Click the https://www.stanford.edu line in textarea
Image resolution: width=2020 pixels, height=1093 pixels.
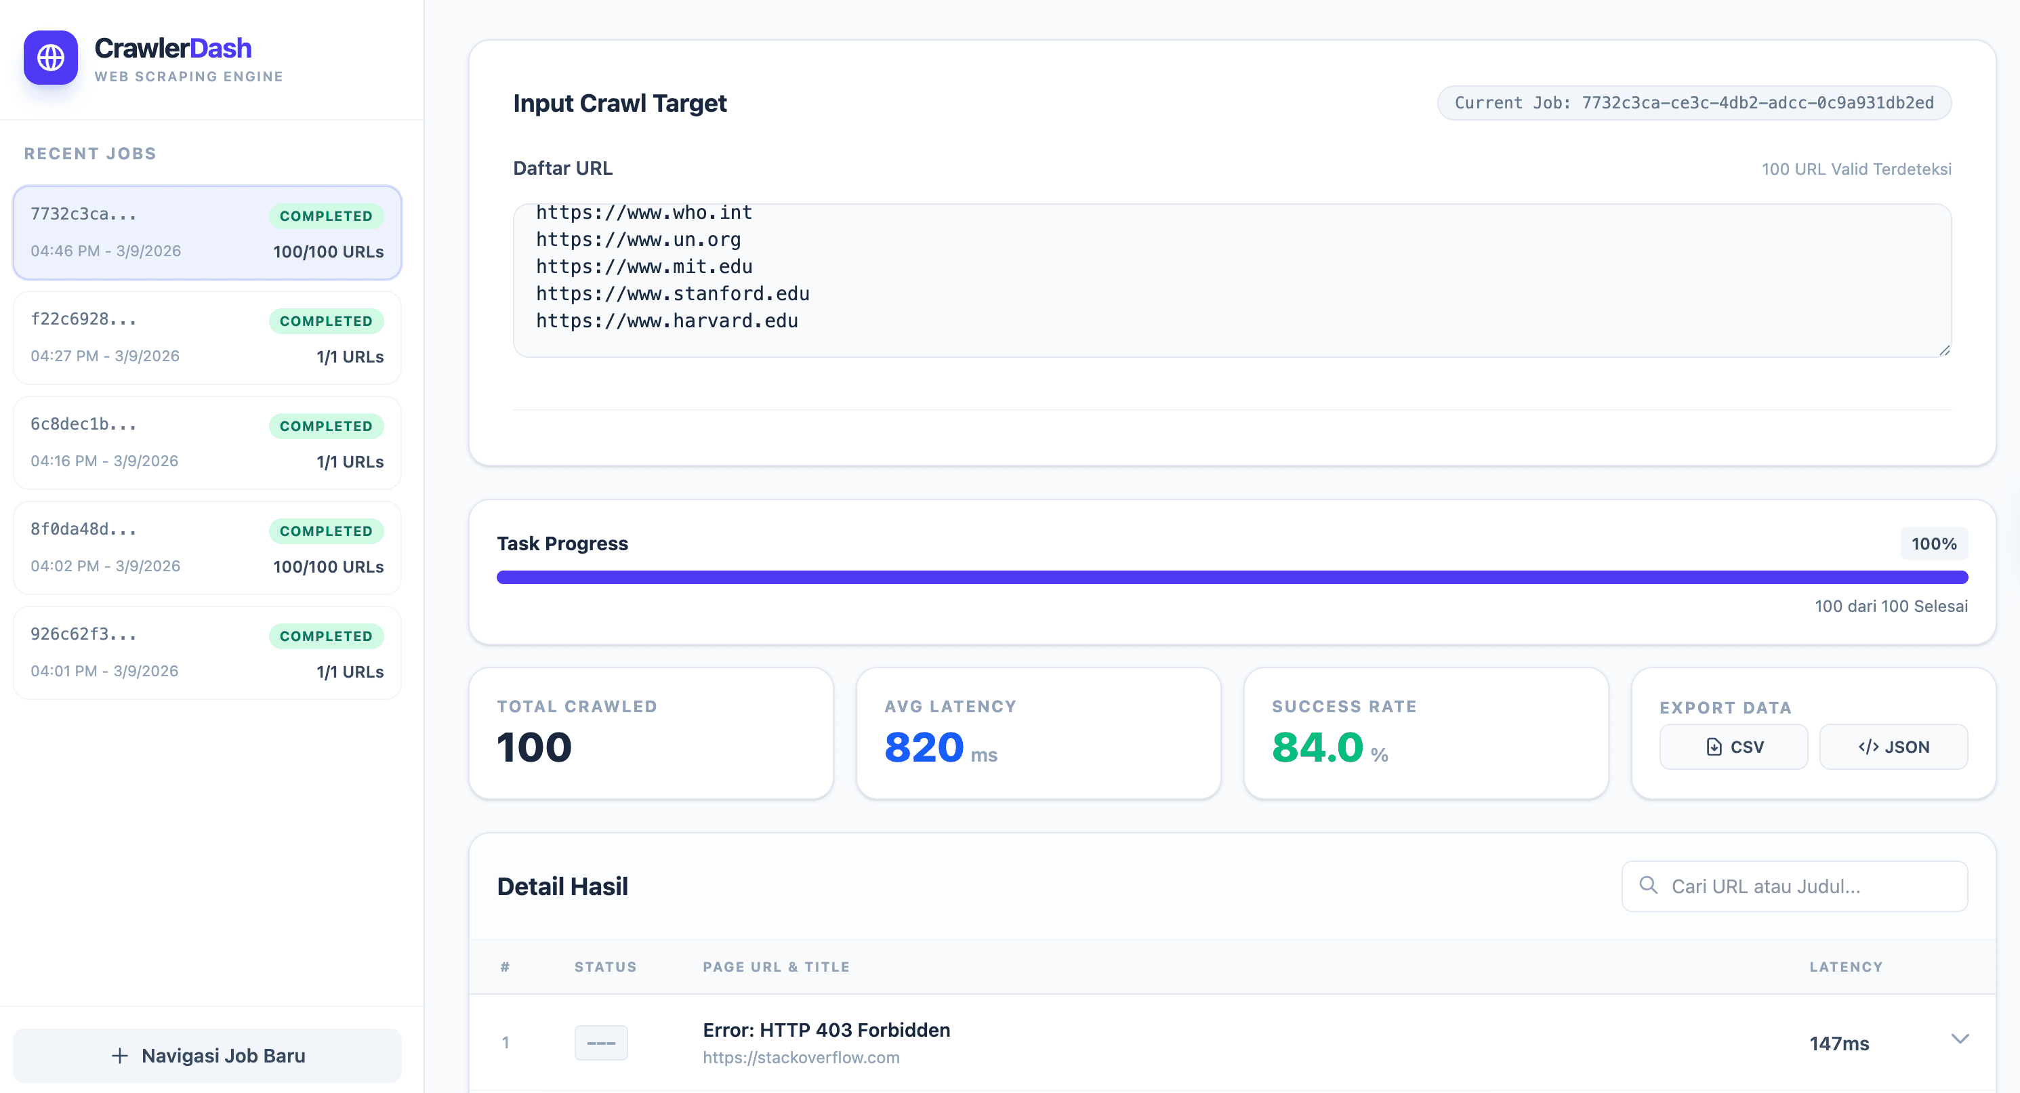click(x=673, y=293)
